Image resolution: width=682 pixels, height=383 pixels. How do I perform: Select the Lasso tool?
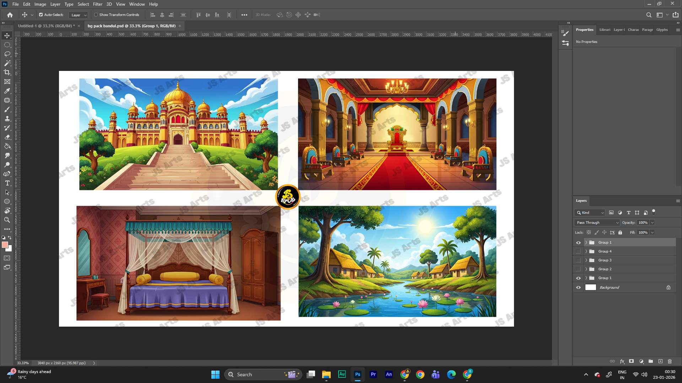pyautogui.click(x=7, y=54)
